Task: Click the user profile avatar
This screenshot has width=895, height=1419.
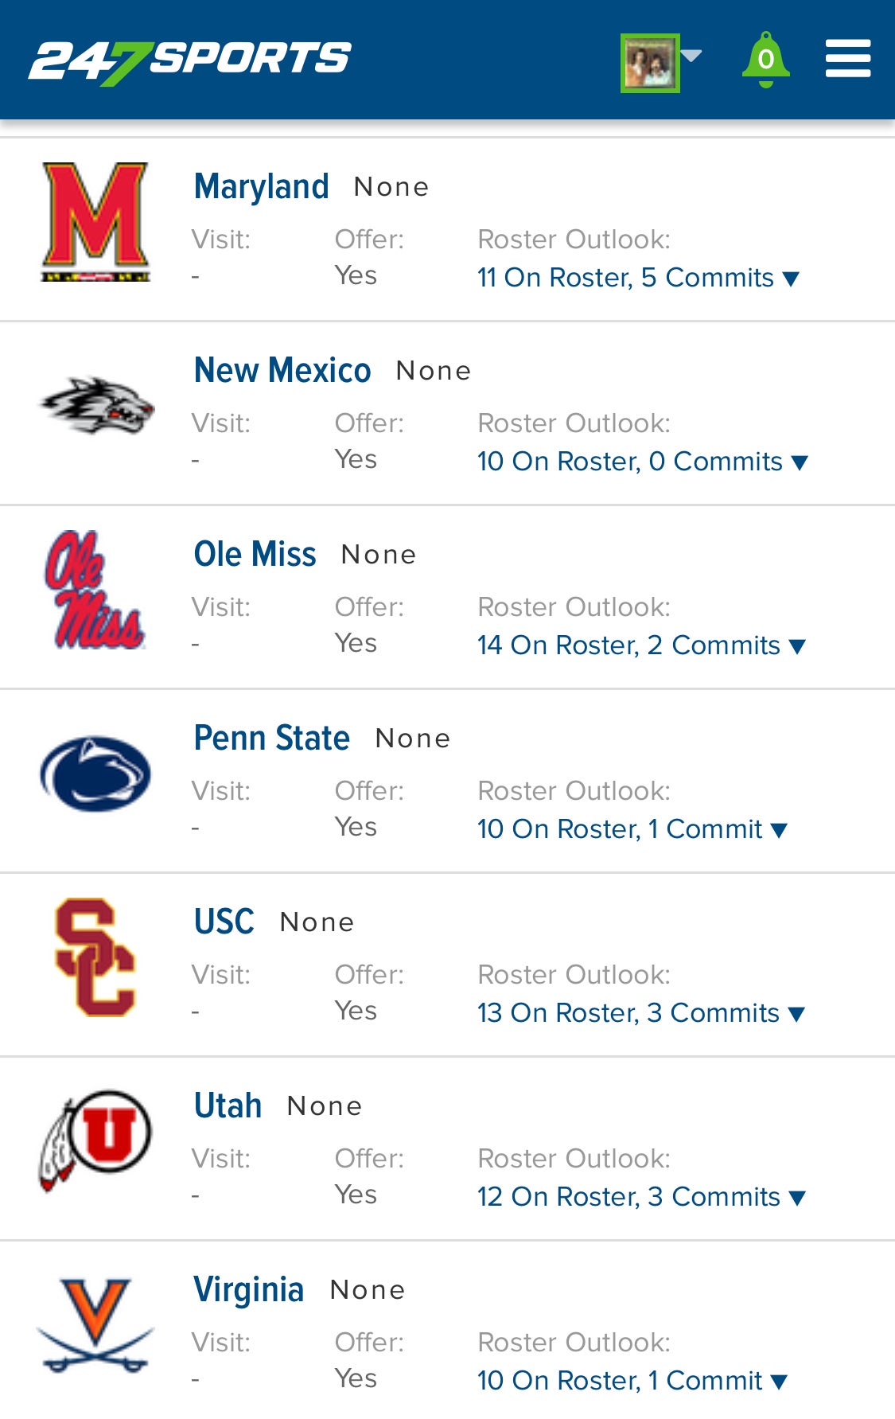Action: pos(650,63)
